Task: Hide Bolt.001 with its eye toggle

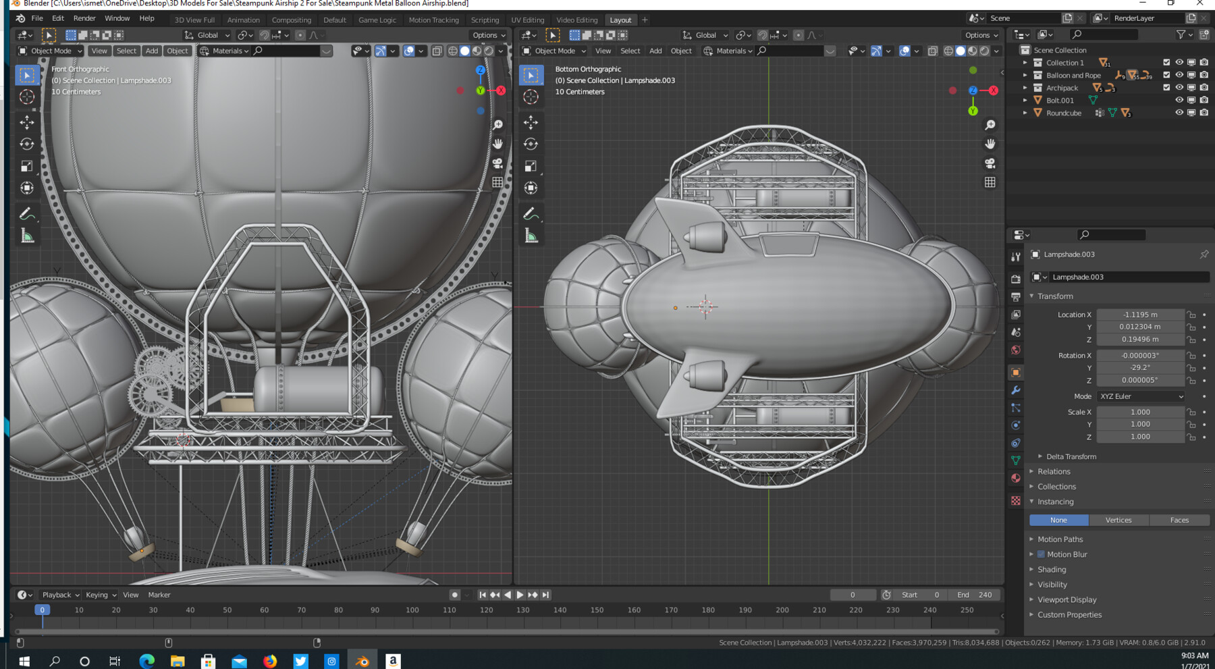Action: coord(1179,100)
